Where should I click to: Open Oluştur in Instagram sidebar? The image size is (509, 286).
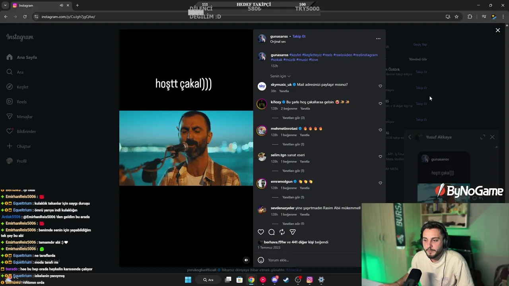19,146
